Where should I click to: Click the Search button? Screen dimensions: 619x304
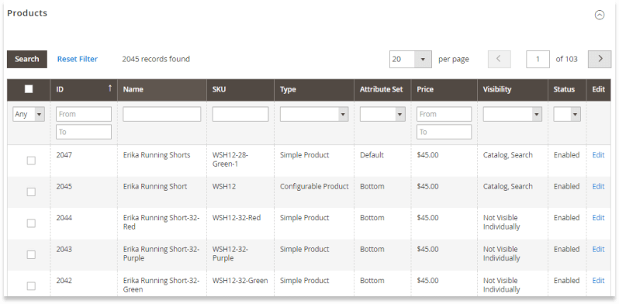tap(27, 59)
